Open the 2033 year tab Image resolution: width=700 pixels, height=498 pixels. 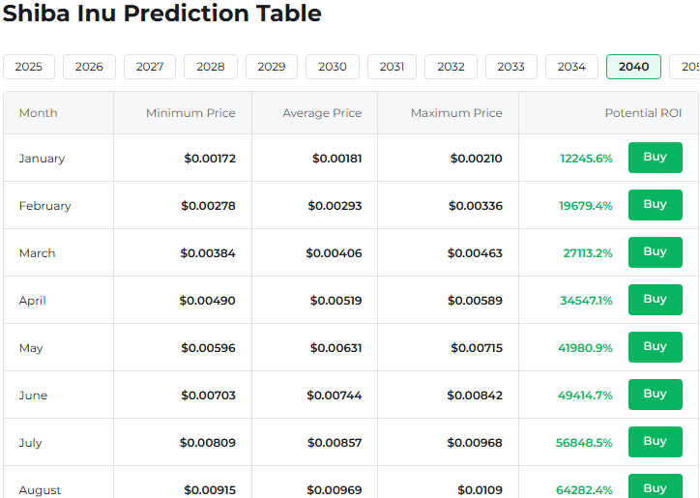coord(511,67)
